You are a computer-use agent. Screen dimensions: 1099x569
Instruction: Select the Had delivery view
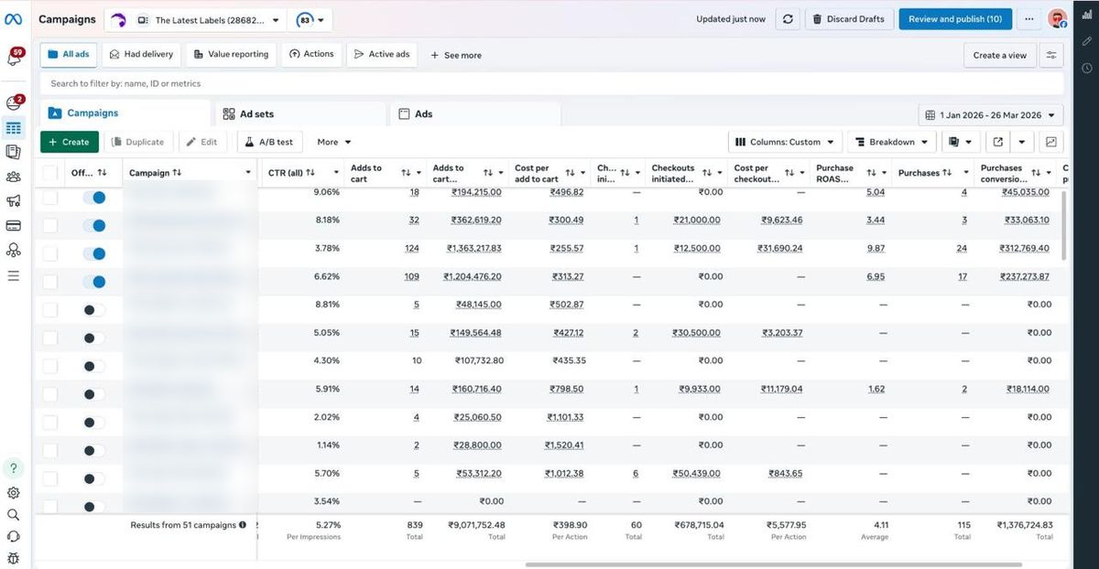(141, 55)
